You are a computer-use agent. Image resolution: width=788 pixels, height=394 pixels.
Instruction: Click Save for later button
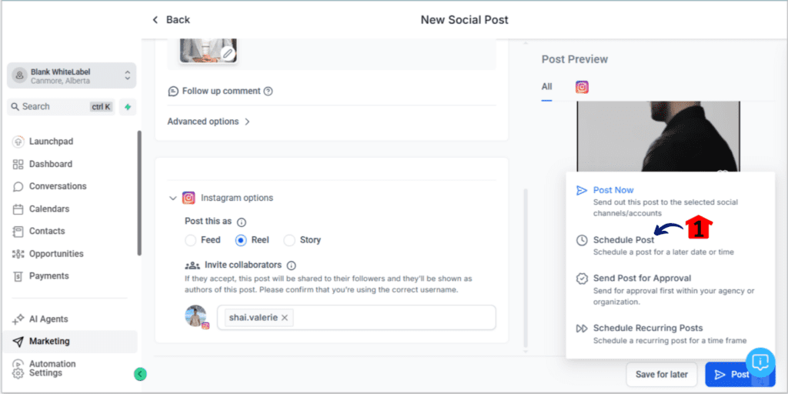[x=661, y=375]
